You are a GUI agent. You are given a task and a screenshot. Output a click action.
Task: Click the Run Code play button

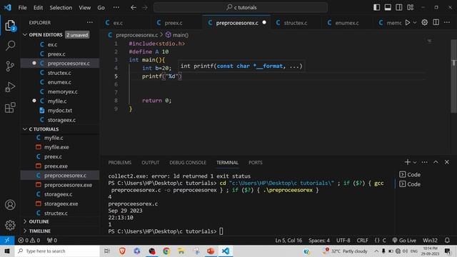pyautogui.click(x=408, y=22)
